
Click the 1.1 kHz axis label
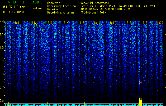coord(2,34)
